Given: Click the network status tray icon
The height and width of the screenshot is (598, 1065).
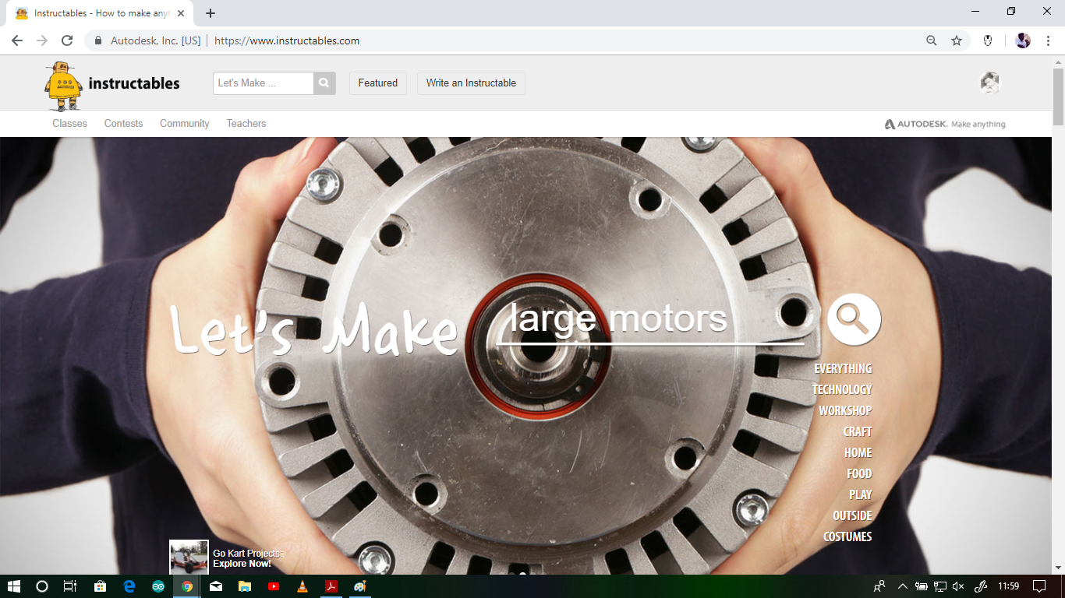Looking at the screenshot, I should click(x=940, y=586).
